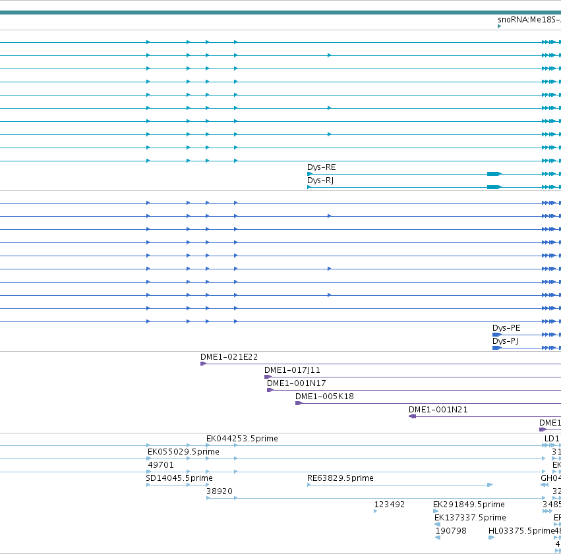Click the EK137337.5prime EST label
Viewport: 561px width, 554px height.
point(470,518)
